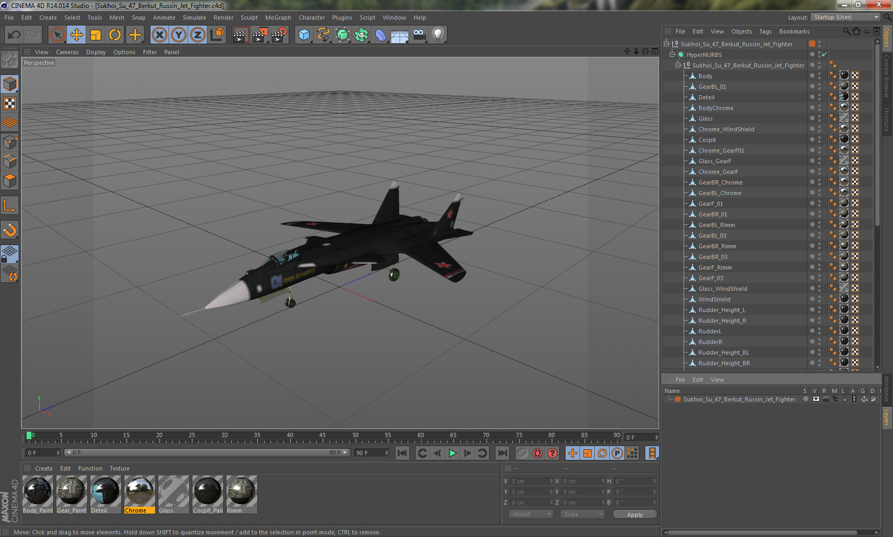
Task: Open the Material Manager Texture menu
Action: click(x=120, y=468)
